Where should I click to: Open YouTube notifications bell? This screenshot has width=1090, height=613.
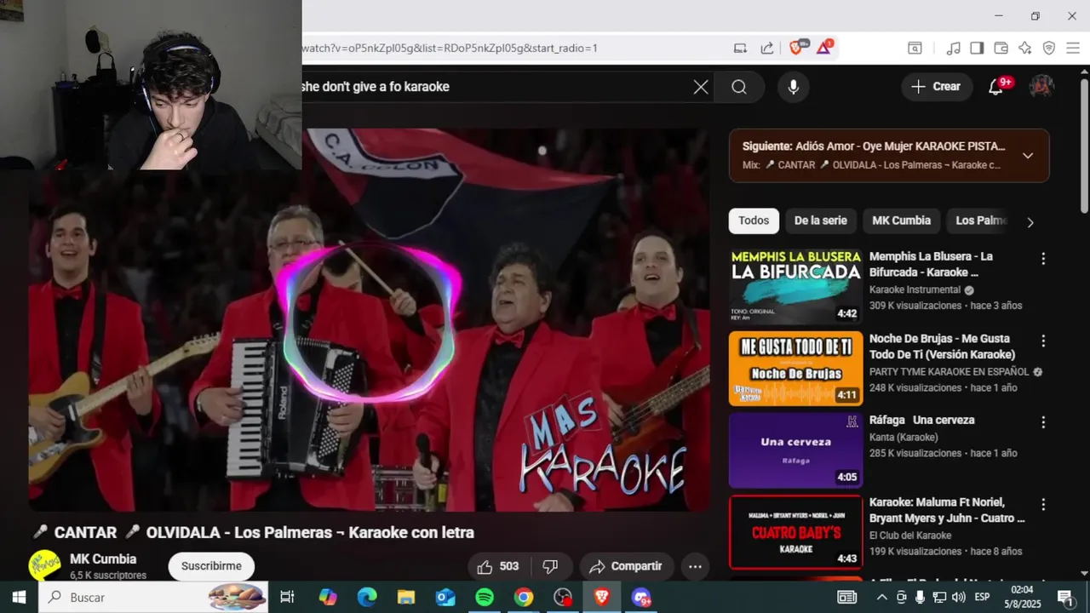[x=995, y=87]
